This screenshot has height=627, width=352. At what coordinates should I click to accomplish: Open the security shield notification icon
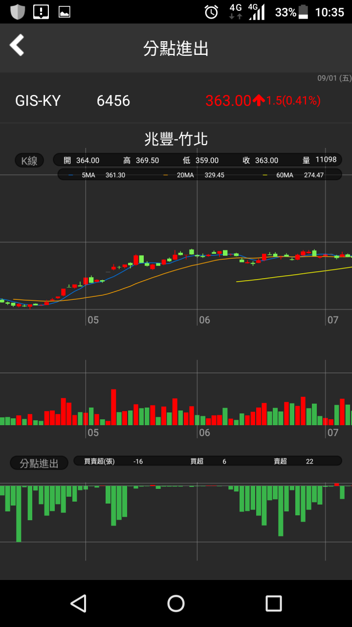click(18, 12)
